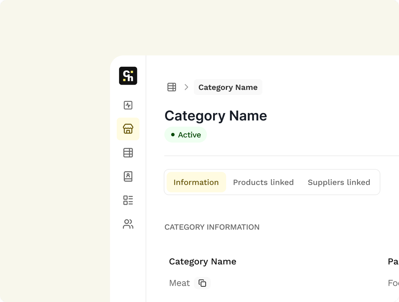The height and width of the screenshot is (302, 399).
Task: Click the grid icon in the breadcrumb
Action: [x=172, y=87]
